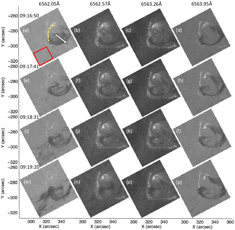Screen dimensions: 235x230
Task: Click the 09:16:50 timestamp label
Action: 29,16
